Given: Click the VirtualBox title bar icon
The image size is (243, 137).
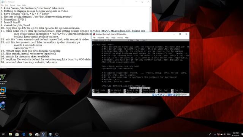Looking at the screenshot, I should point(94,34).
